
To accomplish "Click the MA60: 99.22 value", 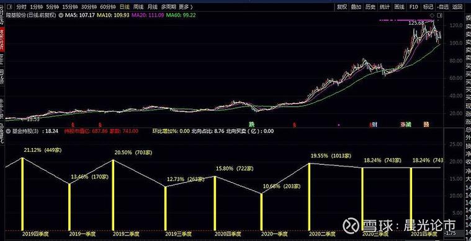I will click(x=181, y=15).
